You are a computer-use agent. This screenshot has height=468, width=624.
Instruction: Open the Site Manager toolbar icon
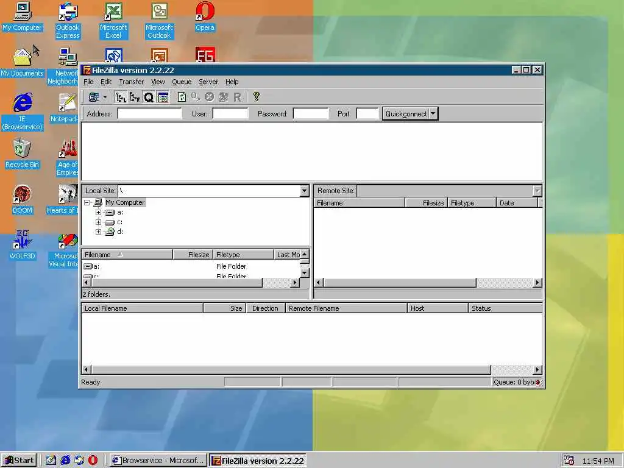tap(94, 97)
